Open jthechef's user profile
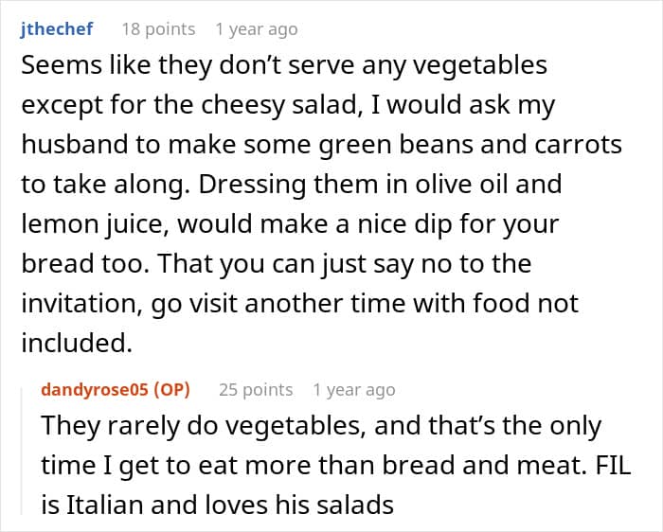 tap(57, 29)
